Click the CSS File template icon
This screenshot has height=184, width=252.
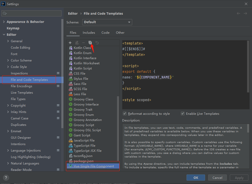(x=71, y=74)
